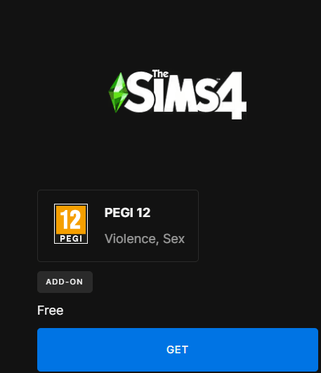
Task: Click the large 4 in the logo
Action: pyautogui.click(x=232, y=95)
